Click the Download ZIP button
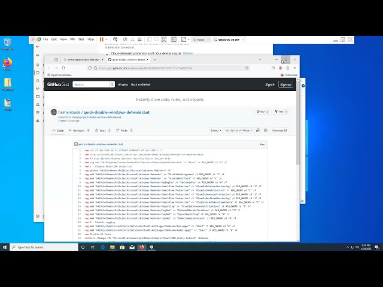383x287 pixels. 279,130
